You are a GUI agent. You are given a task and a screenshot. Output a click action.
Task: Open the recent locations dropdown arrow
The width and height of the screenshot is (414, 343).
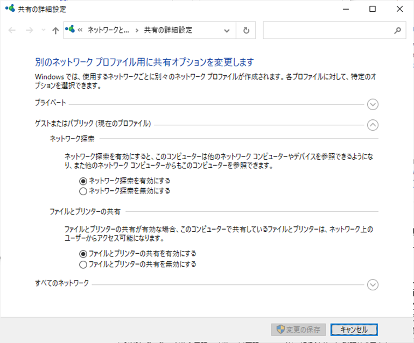(x=44, y=30)
